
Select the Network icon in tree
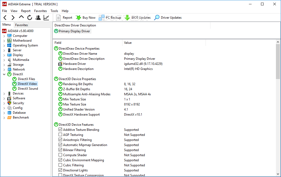[9, 69]
